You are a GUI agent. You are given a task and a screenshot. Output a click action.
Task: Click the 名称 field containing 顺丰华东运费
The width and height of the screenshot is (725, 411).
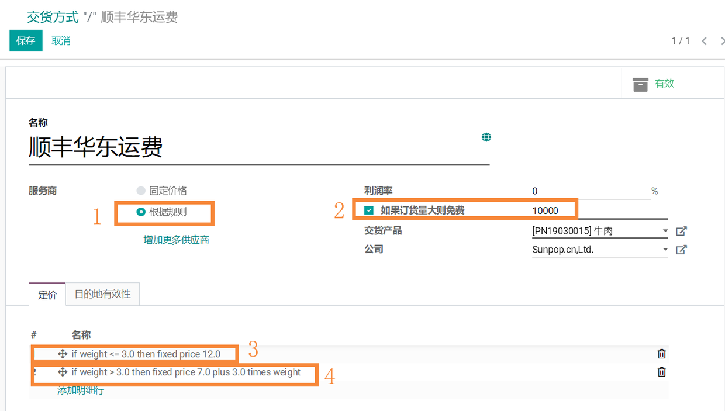(259, 147)
